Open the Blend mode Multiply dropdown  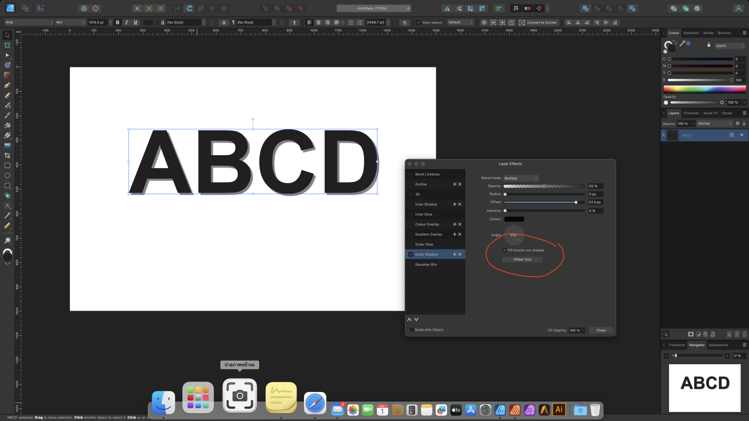(x=521, y=178)
